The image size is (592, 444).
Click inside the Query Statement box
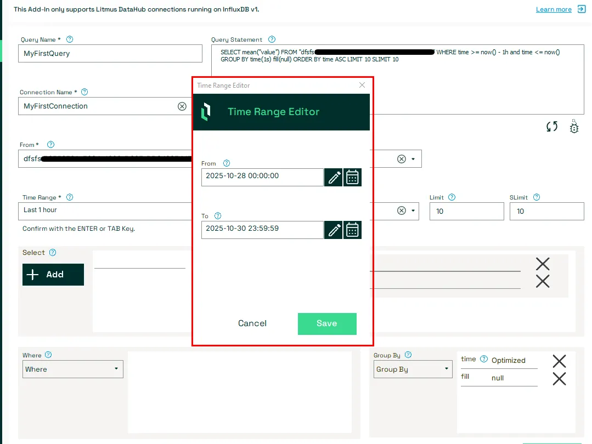[x=398, y=79]
